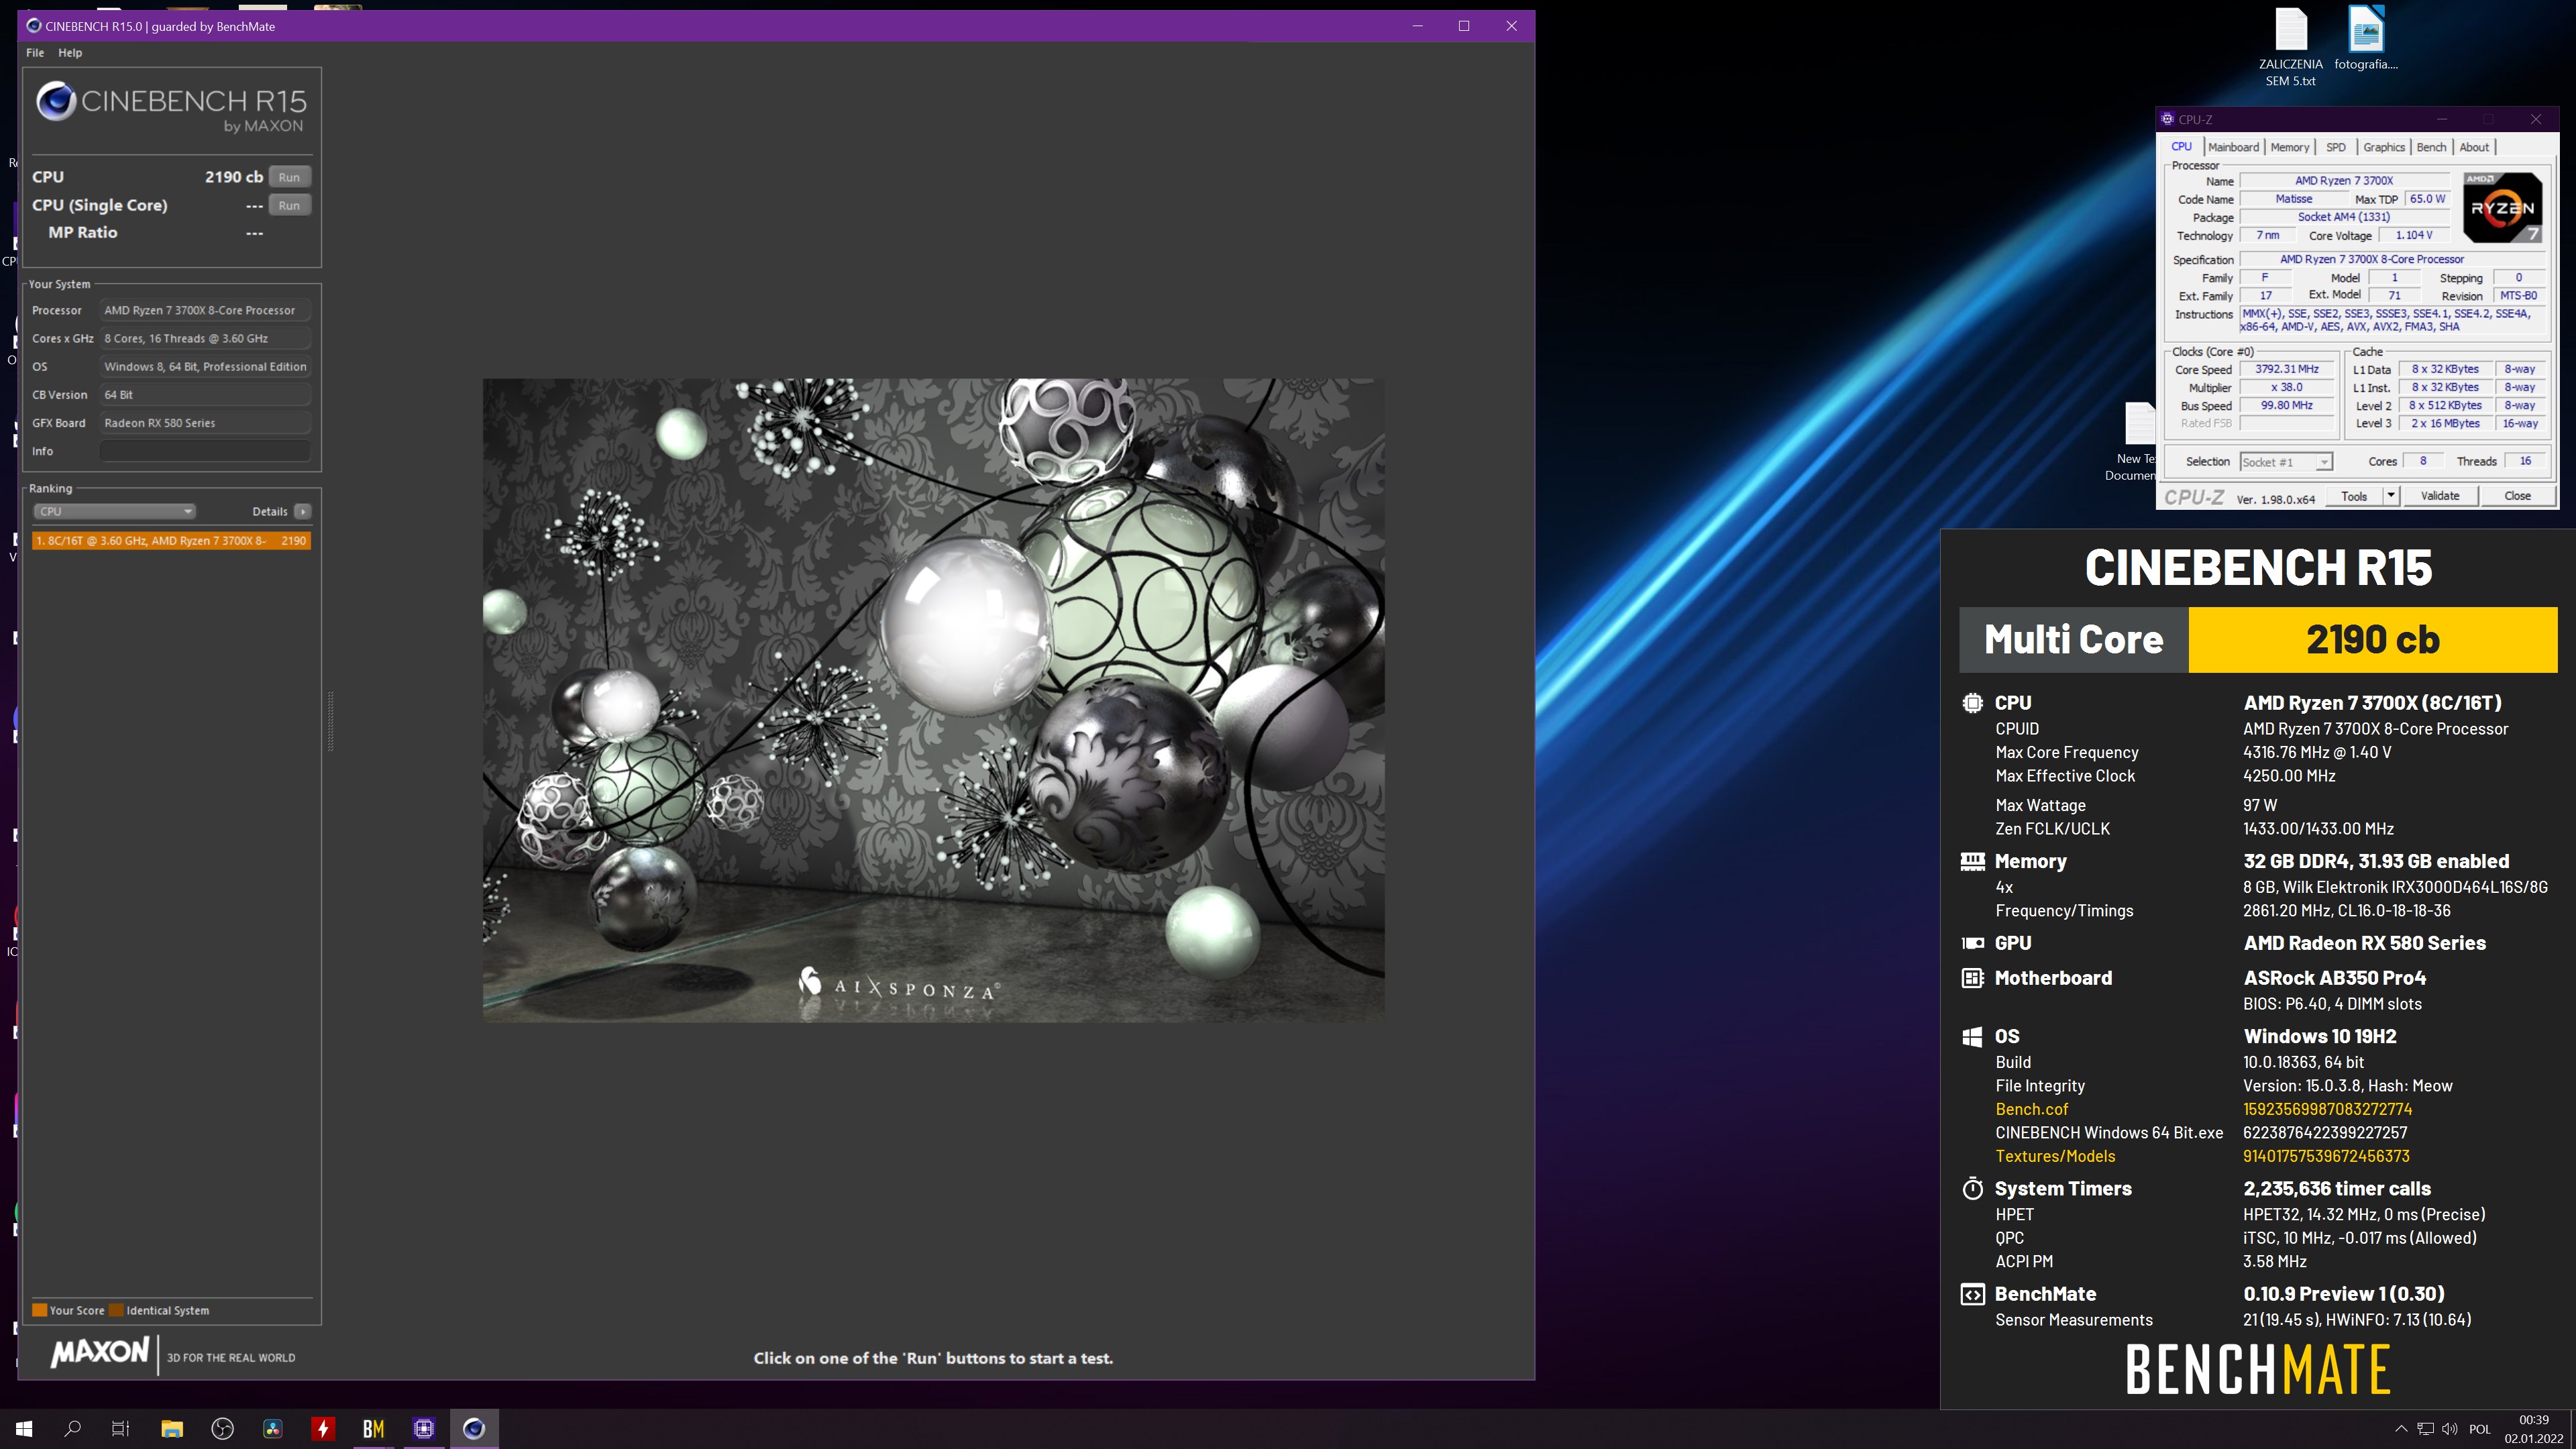The image size is (2576, 1449).
Task: Show hidden system tray icons
Action: 2400,1429
